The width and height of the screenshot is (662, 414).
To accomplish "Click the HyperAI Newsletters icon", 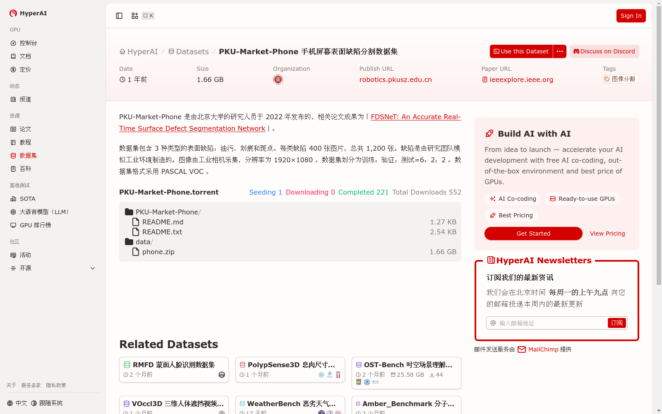I will [x=491, y=260].
